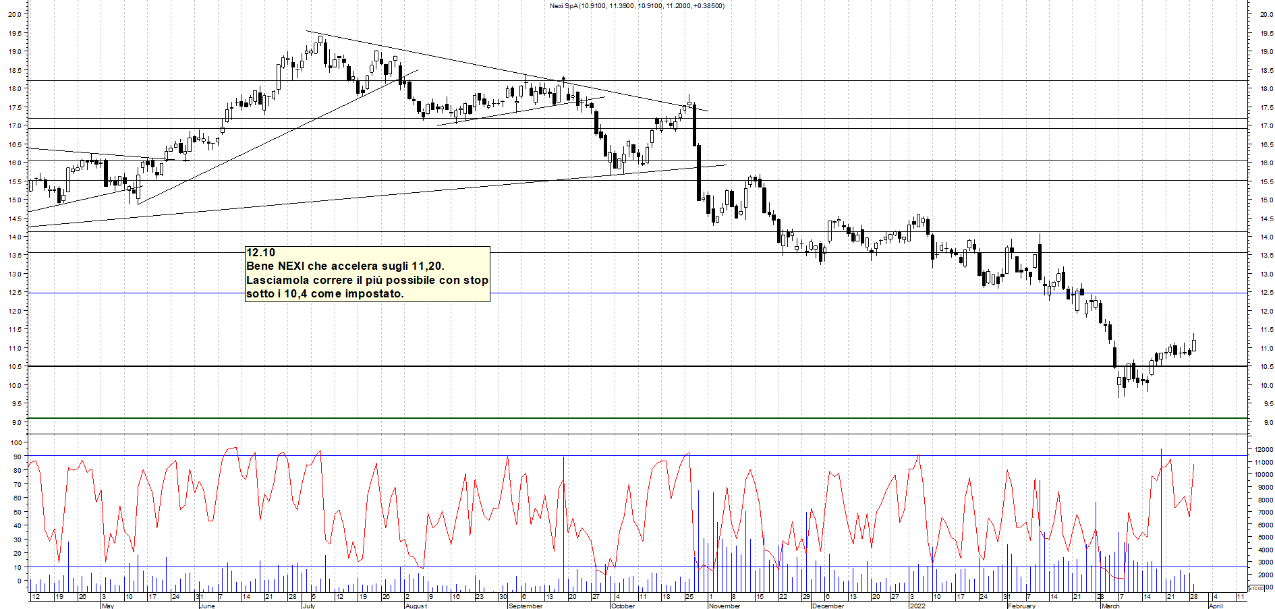Click the 40 label on the oscillator scale
This screenshot has width=1275, height=609.
[x=18, y=526]
